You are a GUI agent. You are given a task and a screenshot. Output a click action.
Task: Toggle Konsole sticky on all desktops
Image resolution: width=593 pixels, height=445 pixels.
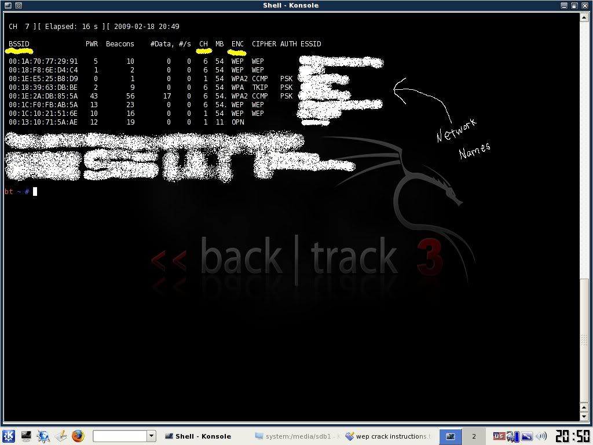(x=19, y=5)
